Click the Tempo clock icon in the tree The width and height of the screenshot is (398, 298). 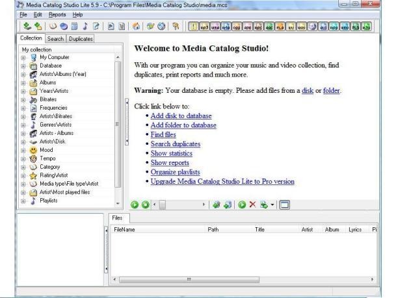(x=33, y=158)
